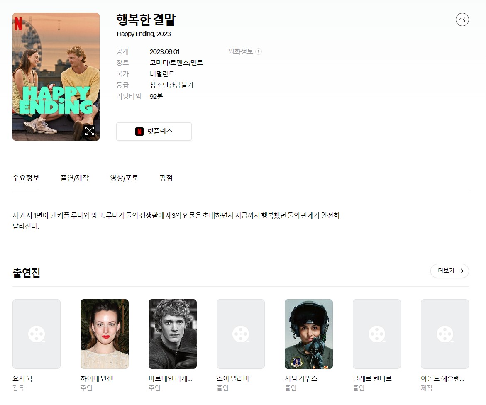Click placeholder film icon for 요셔 뒥

coord(37,334)
